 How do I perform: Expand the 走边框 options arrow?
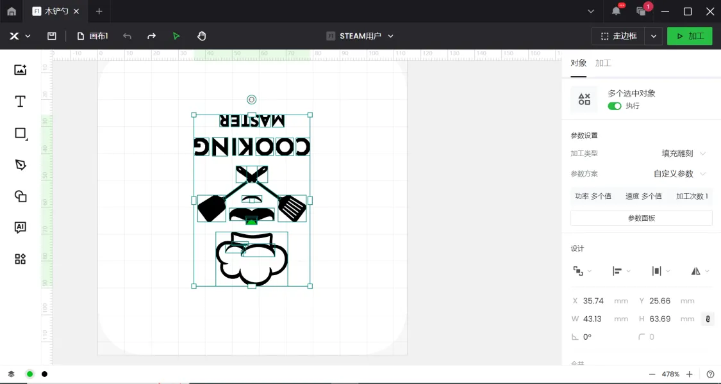tap(654, 36)
